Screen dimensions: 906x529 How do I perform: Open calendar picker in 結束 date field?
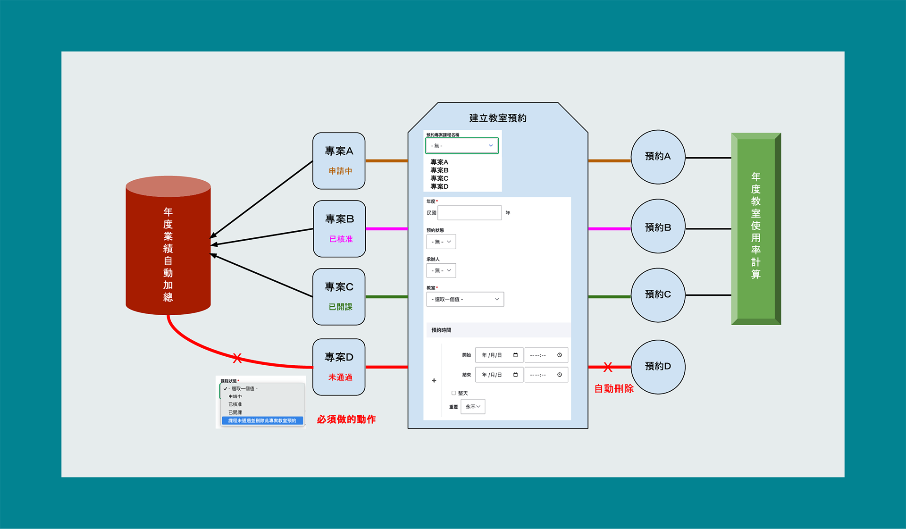pyautogui.click(x=515, y=375)
